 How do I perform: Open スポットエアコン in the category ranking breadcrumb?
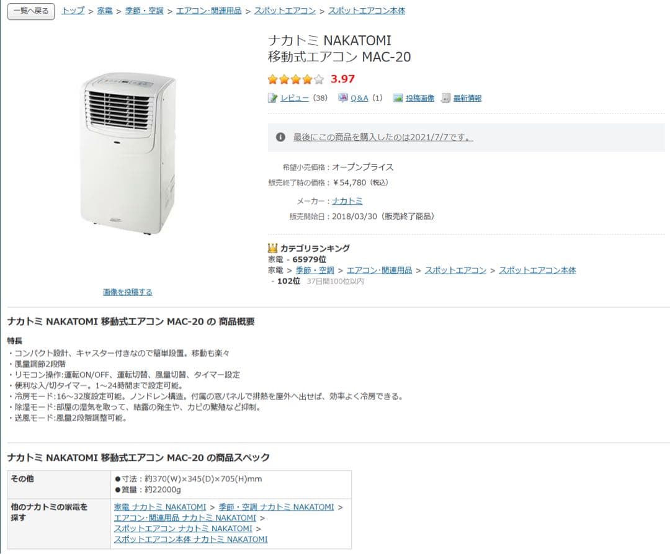[x=456, y=270]
